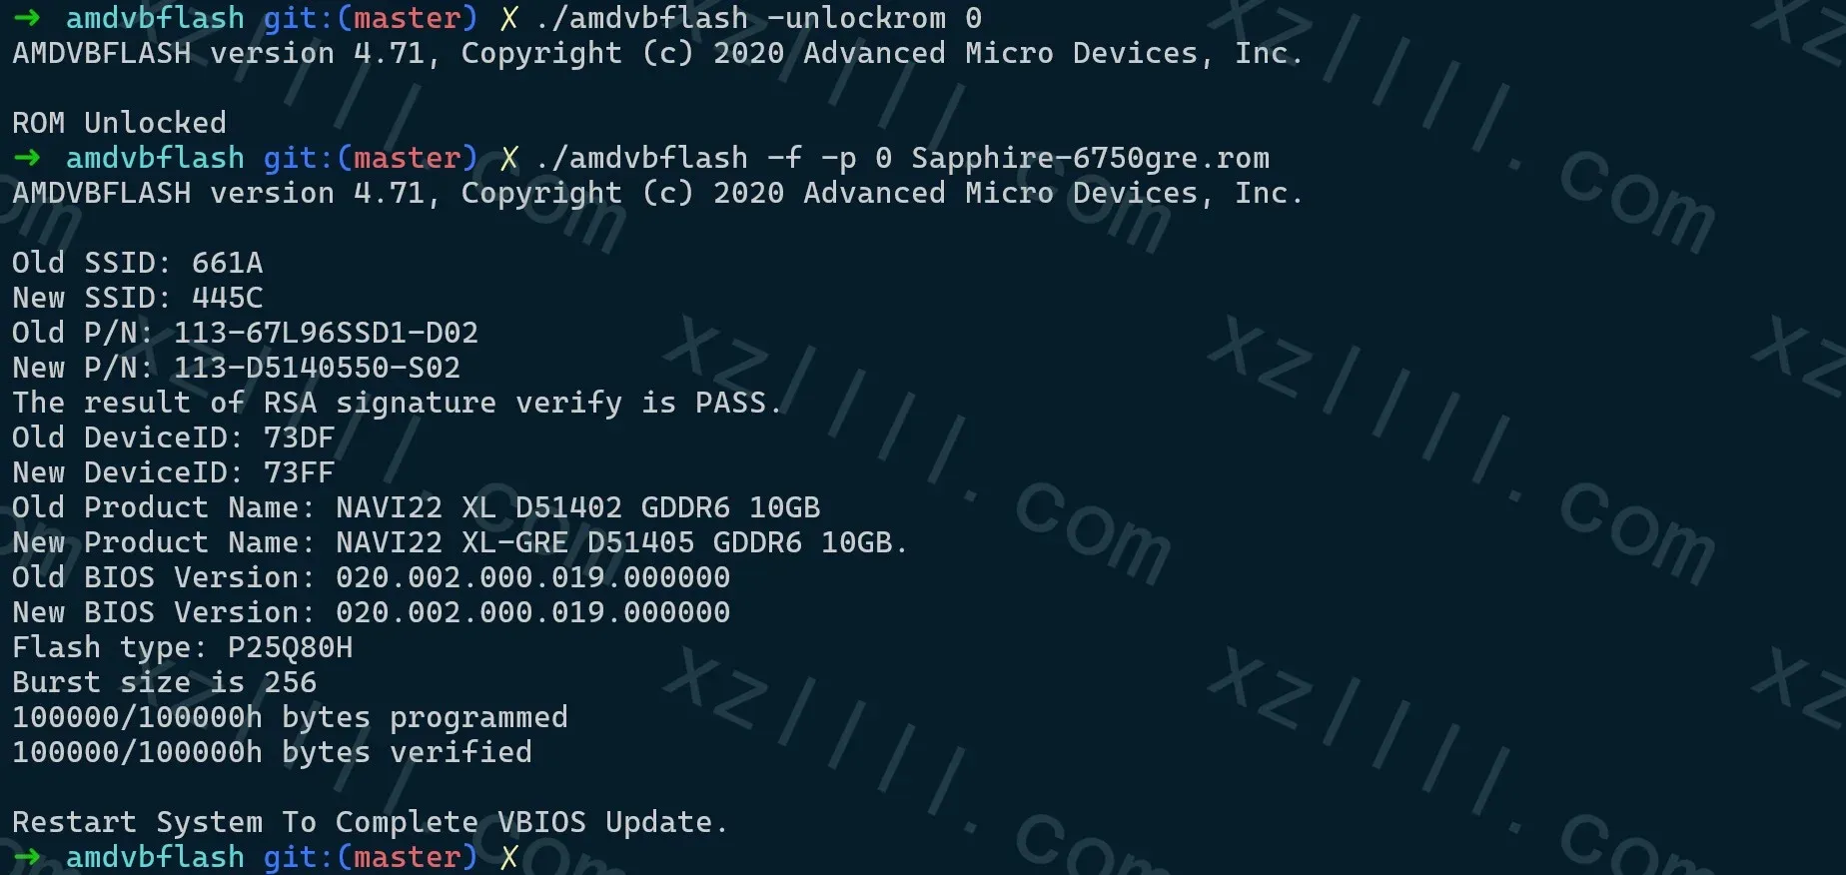Click the green arrow on the Sapphire-6750gre.rom command line
Viewport: 1846px width, 875px height.
[27, 158]
